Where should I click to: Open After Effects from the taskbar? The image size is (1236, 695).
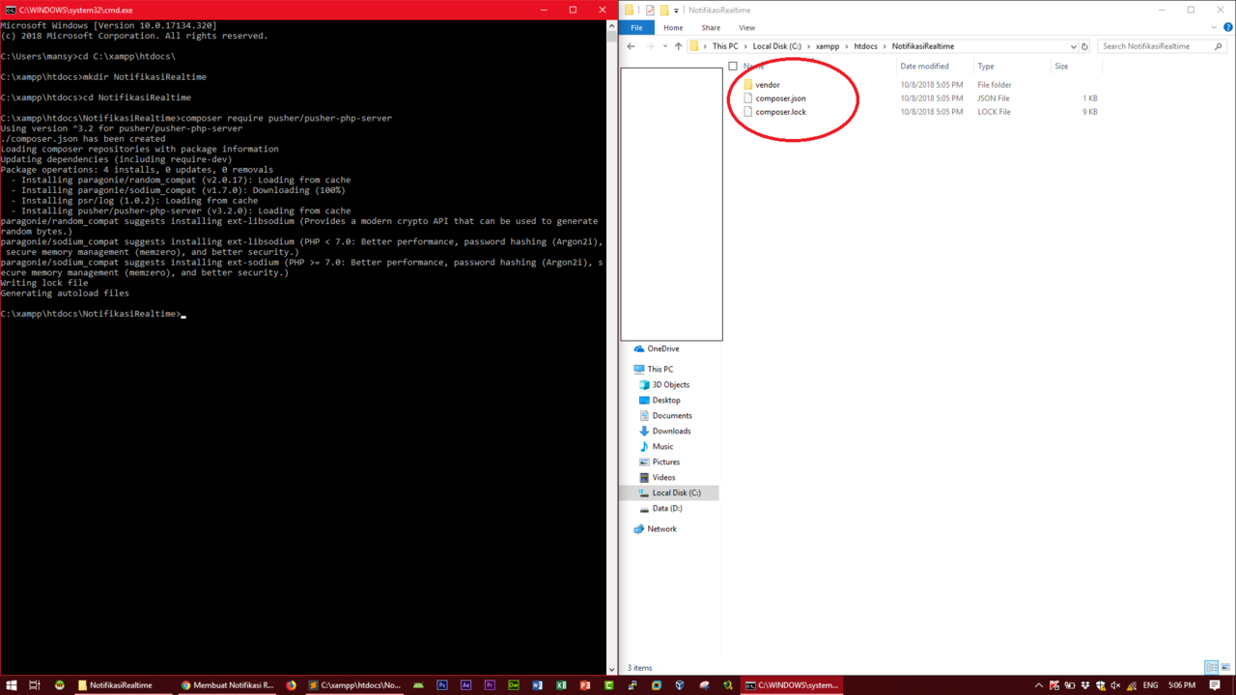pyautogui.click(x=465, y=685)
